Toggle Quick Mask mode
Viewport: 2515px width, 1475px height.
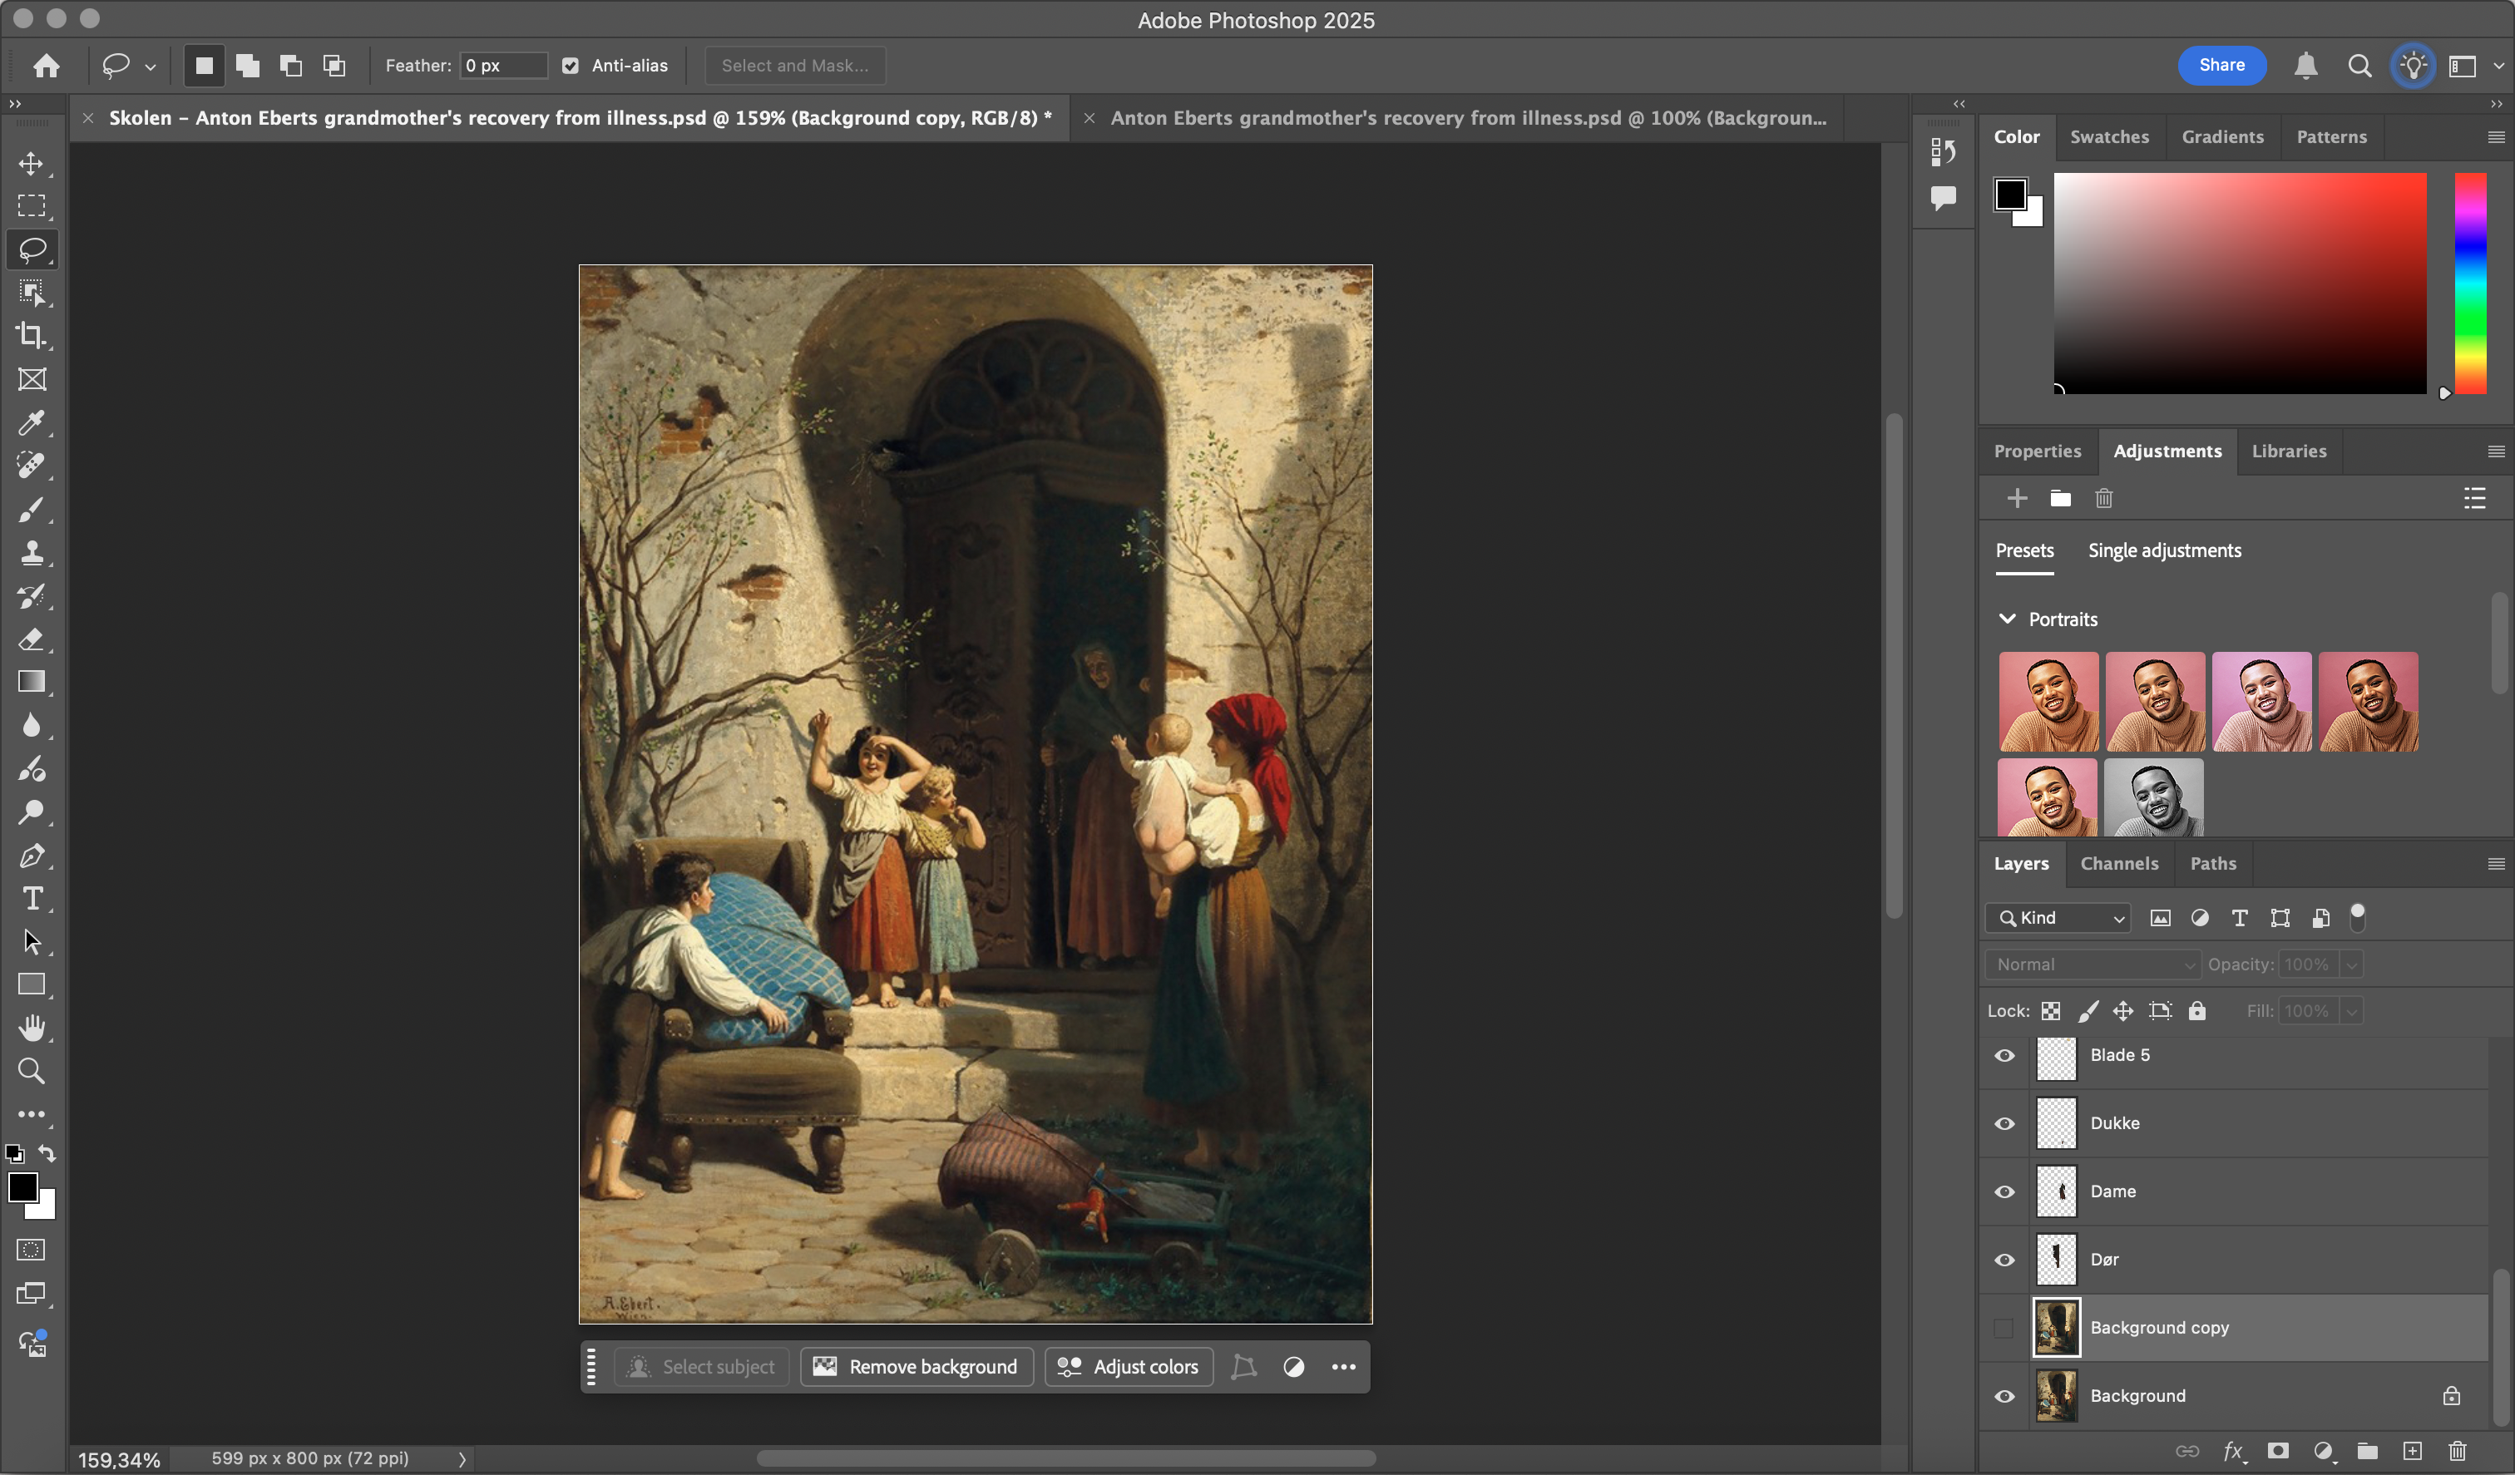31,1250
